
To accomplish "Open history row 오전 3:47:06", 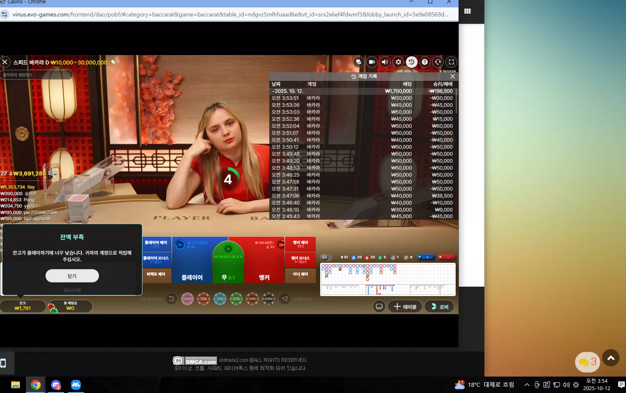I will [362, 196].
